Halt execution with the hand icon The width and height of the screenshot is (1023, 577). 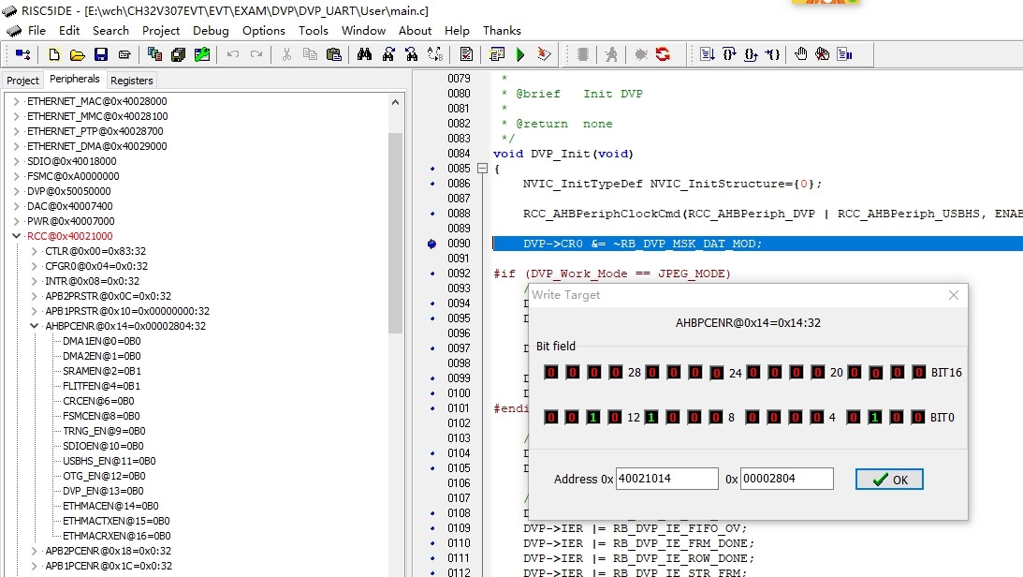pos(801,54)
